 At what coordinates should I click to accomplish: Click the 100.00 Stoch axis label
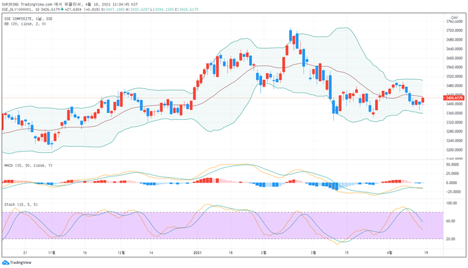tap(451, 203)
